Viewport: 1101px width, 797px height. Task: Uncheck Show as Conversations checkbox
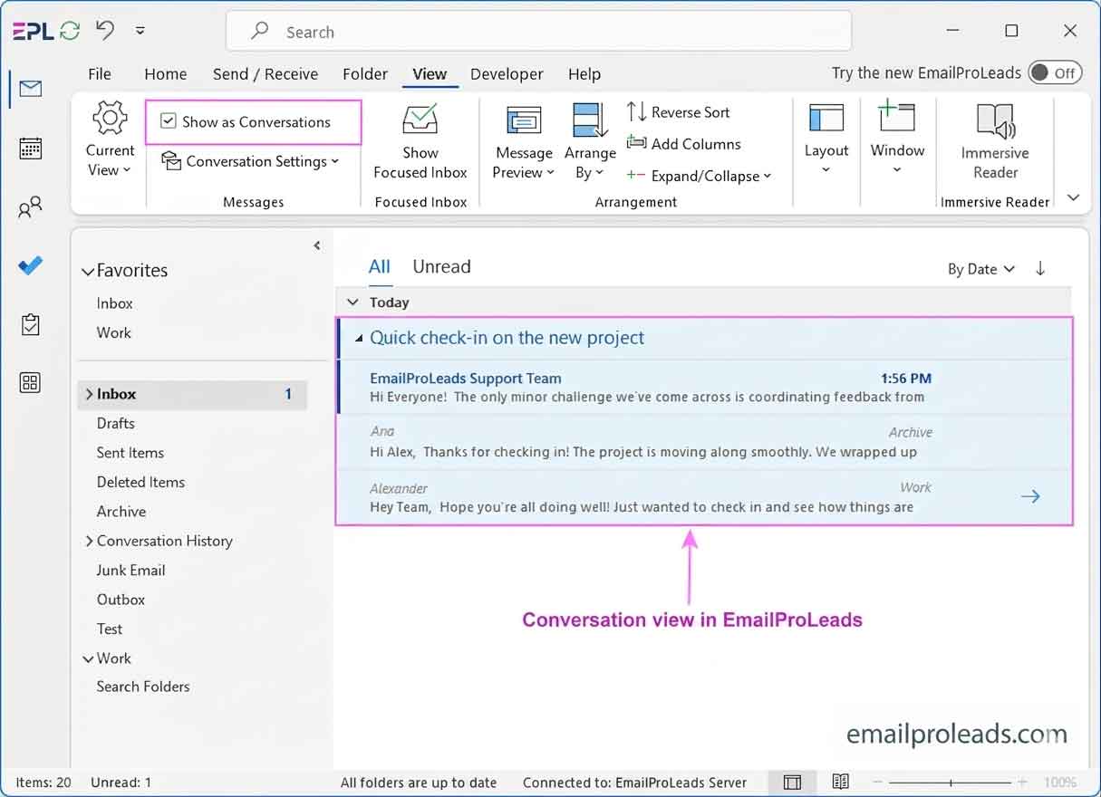(x=168, y=121)
